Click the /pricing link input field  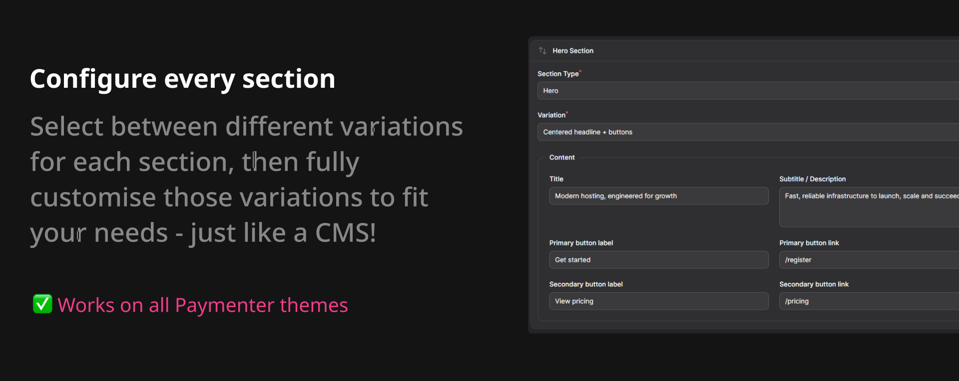[x=869, y=301]
